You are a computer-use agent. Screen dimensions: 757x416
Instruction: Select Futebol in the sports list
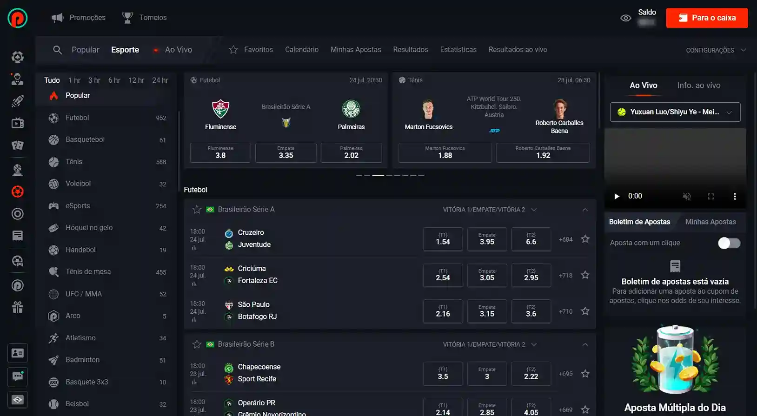(x=107, y=118)
